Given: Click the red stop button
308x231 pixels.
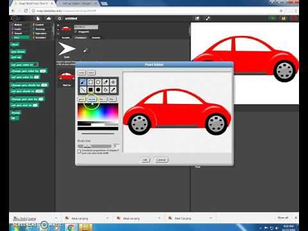Looking at the screenshot, I should pyautogui.click(x=294, y=19).
